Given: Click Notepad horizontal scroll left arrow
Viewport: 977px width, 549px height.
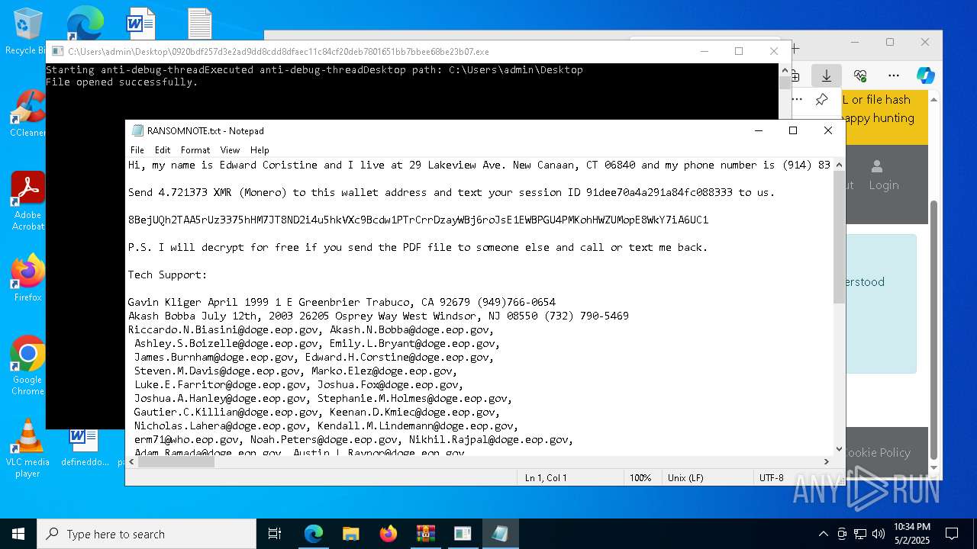Looking at the screenshot, I should [133, 461].
